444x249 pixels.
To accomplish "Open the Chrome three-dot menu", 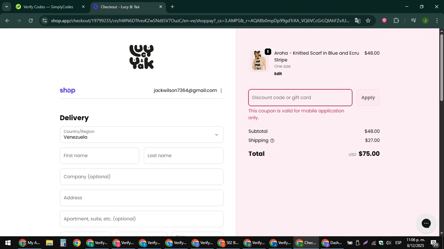I will coord(437,21).
